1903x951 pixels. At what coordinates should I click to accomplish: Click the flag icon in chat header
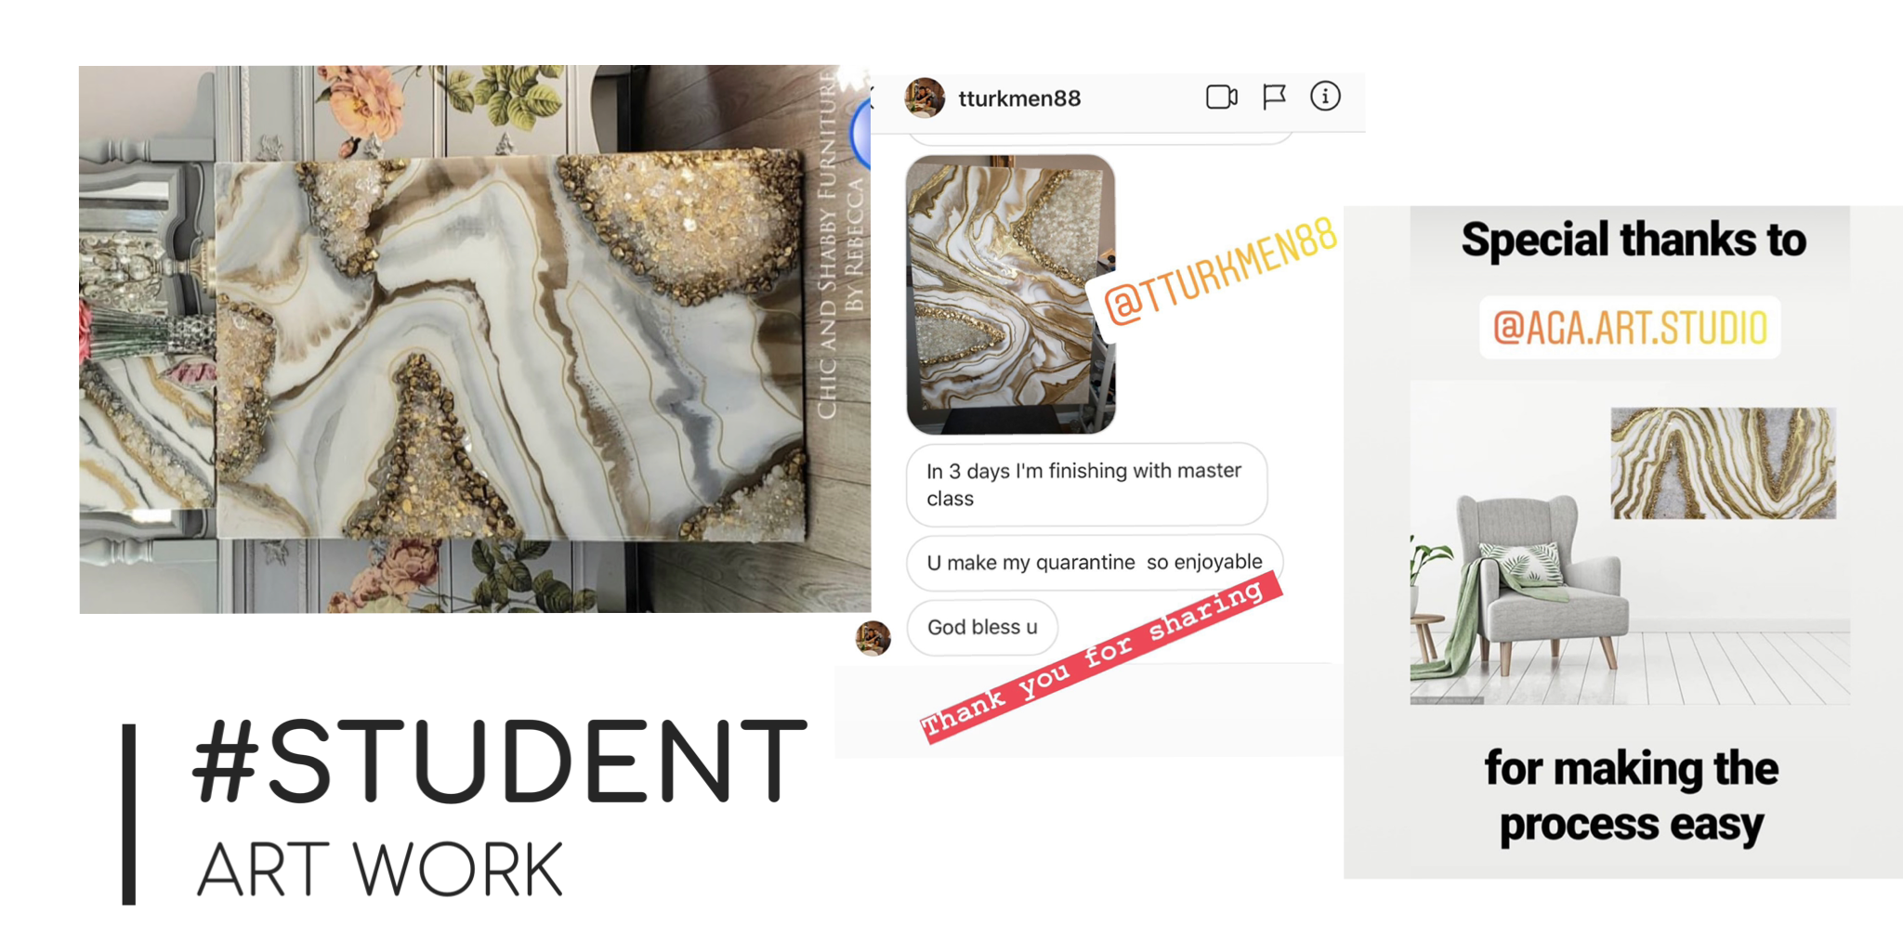[x=1274, y=97]
